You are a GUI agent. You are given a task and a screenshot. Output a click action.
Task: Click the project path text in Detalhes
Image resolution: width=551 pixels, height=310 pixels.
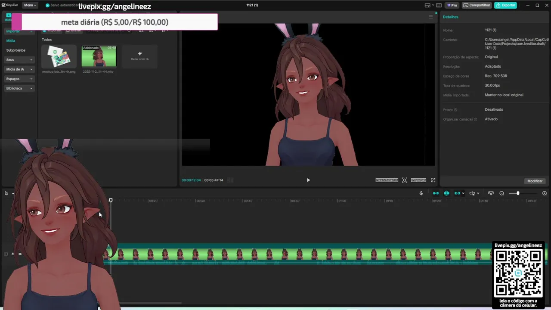(x=517, y=43)
